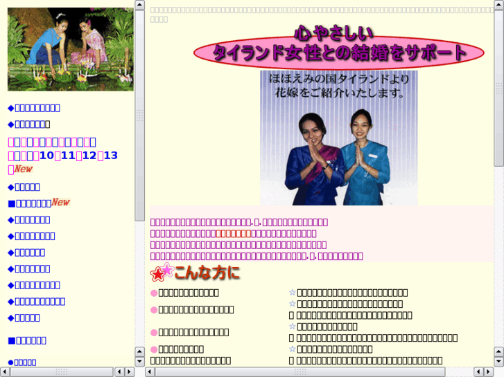The height and width of the screenshot is (377, 504).
Task: Click down arrow at bottom of main scrollbar
Action: point(498,361)
